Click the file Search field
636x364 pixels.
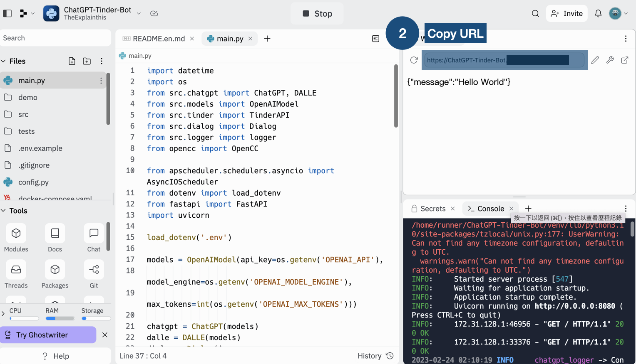[x=55, y=38]
